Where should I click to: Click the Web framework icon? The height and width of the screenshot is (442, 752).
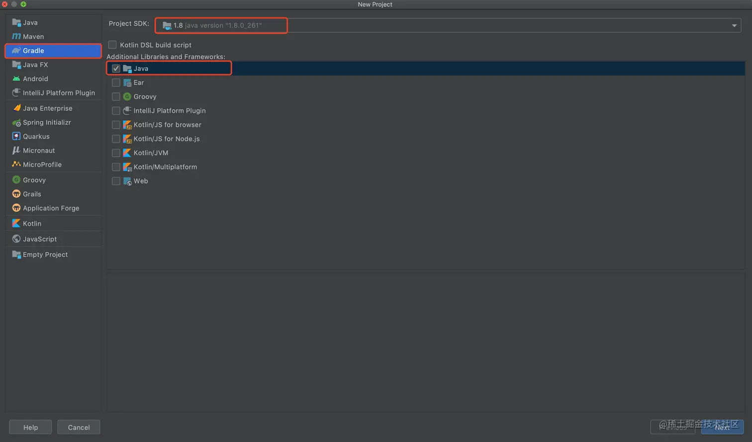click(x=127, y=181)
